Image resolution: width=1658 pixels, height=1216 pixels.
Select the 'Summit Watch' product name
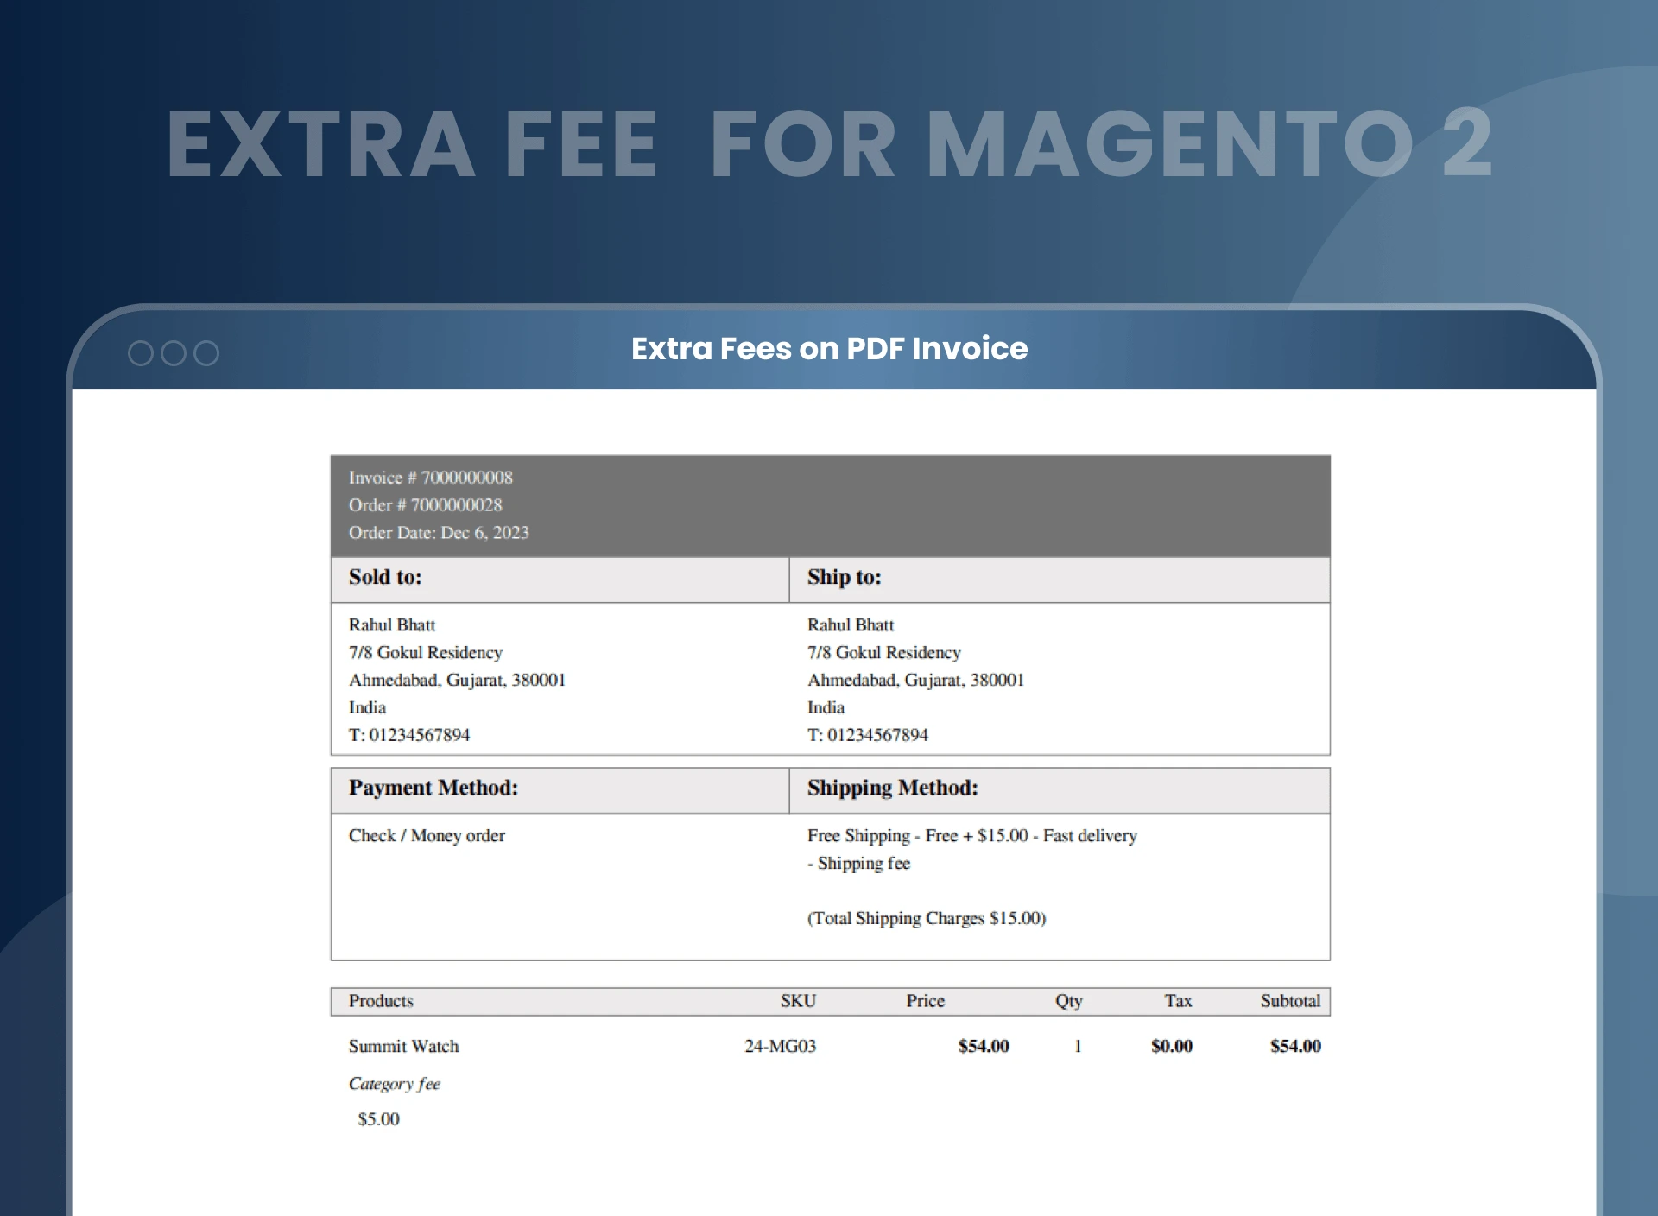tap(403, 1046)
